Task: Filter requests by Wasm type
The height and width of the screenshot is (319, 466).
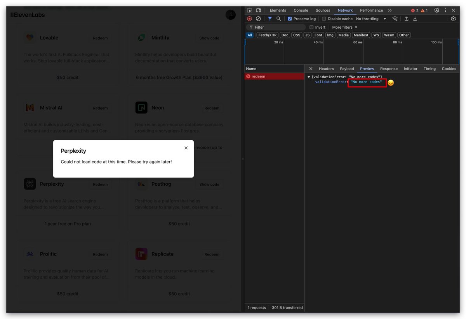Action: pos(389,35)
